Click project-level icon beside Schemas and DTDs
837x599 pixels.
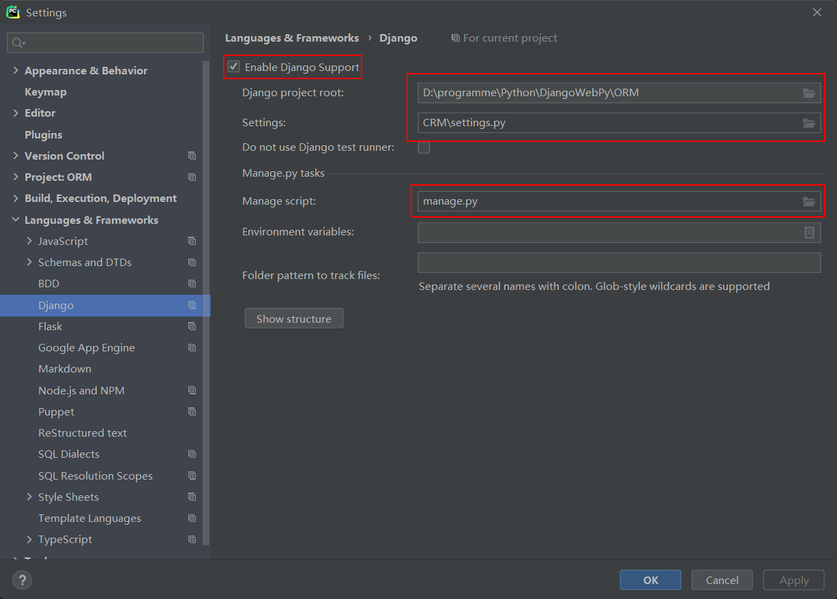[x=192, y=263]
